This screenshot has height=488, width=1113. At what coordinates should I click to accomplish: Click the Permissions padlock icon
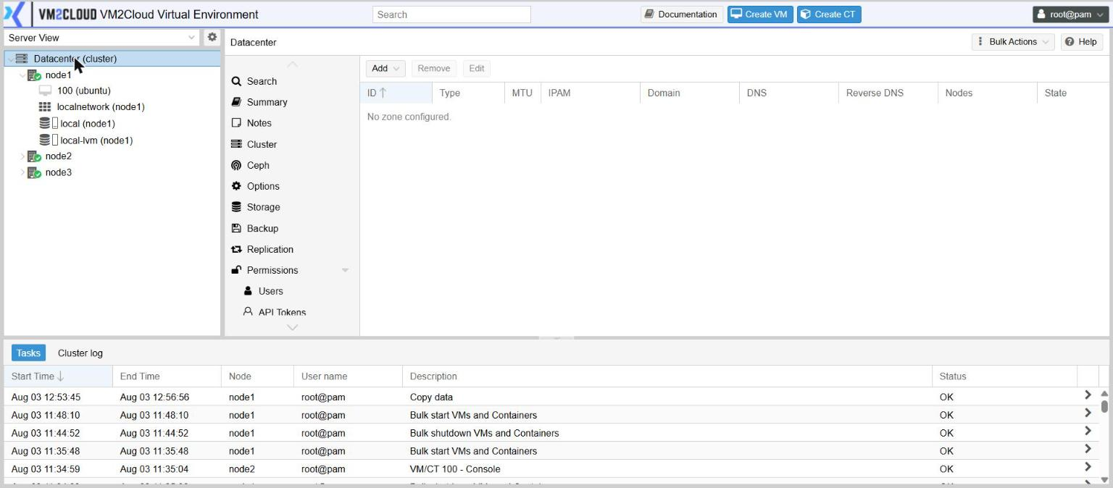coord(236,270)
